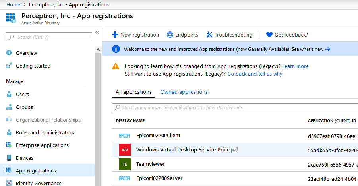The height and width of the screenshot is (186, 358).
Task: Click the sidebar scroll up arrow
Action: pyautogui.click(x=99, y=50)
